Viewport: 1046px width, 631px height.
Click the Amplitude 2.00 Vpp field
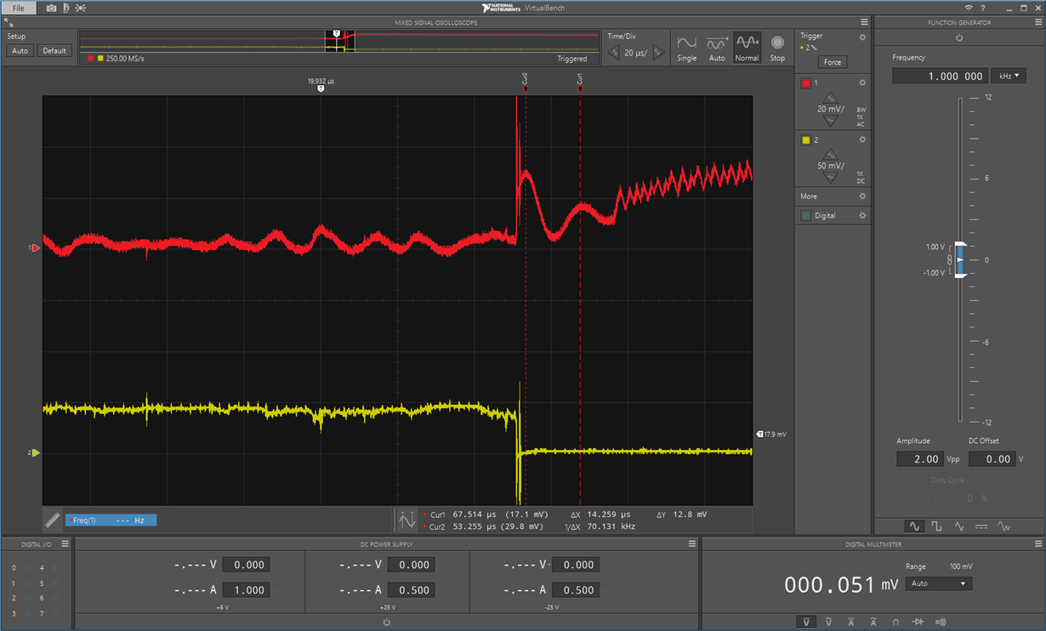920,459
